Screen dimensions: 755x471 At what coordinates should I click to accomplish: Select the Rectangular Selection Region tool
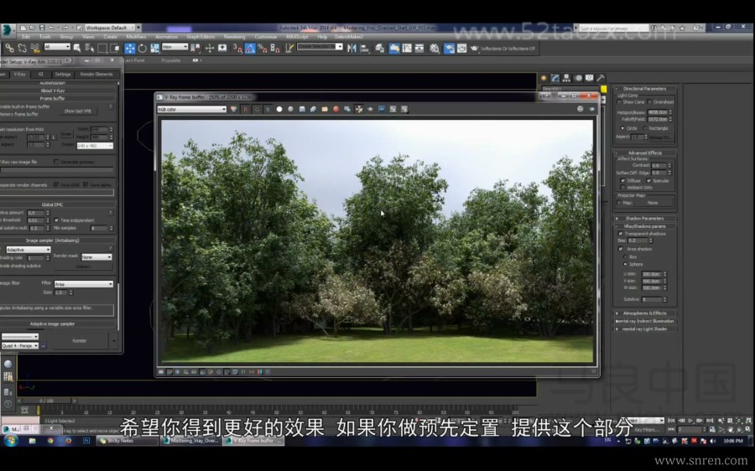[x=102, y=48]
